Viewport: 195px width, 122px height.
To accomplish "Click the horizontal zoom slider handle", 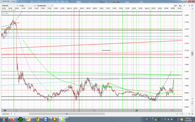I will click(x=182, y=114).
